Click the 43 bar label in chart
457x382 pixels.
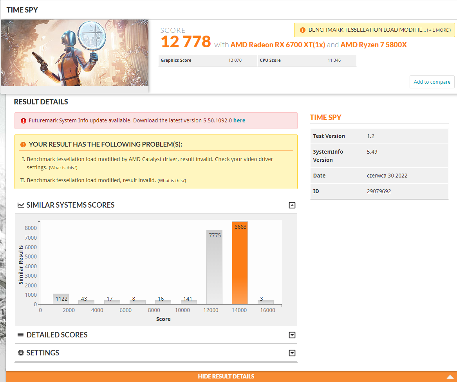coord(84,299)
